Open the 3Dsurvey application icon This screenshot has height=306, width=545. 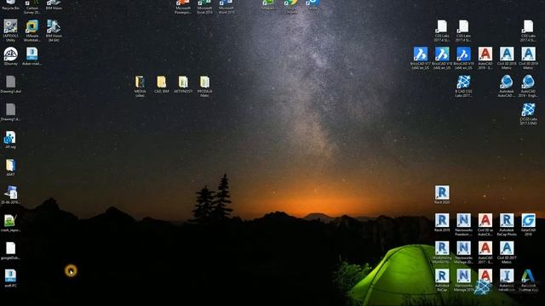[x=10, y=56]
